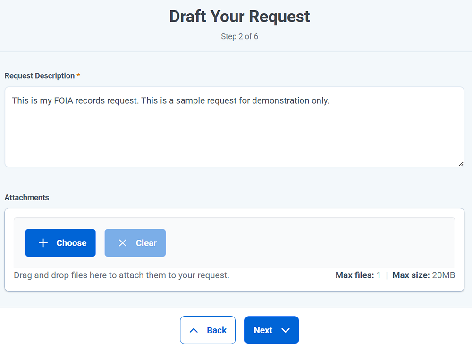Click the required asterisk beside Request Description
This screenshot has height=350, width=472.
[x=78, y=75]
